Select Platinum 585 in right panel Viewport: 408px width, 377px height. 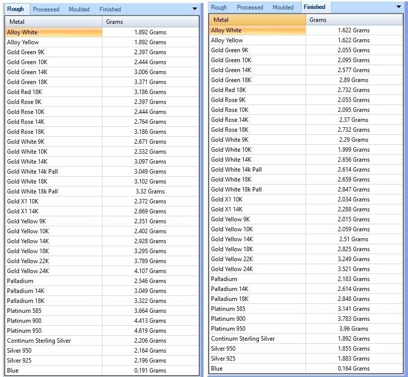point(306,308)
